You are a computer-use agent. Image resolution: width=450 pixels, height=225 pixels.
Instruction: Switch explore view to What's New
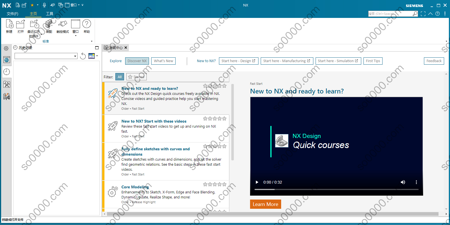(x=164, y=61)
